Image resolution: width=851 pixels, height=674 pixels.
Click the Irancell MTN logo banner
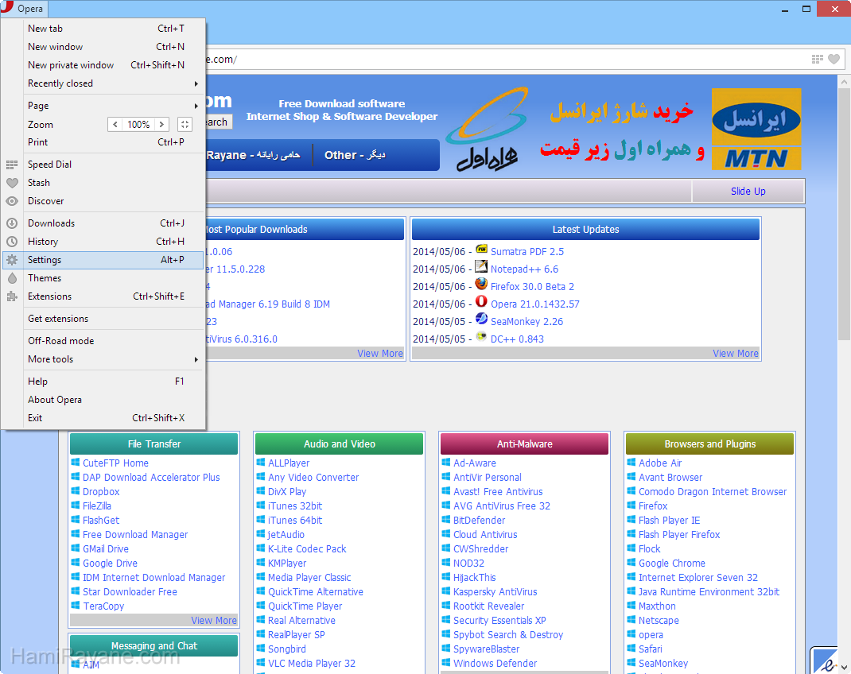pyautogui.click(x=756, y=129)
